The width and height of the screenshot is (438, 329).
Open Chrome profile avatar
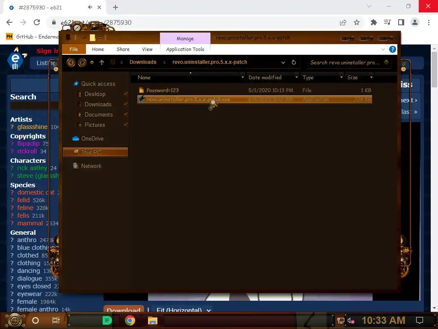point(415,22)
